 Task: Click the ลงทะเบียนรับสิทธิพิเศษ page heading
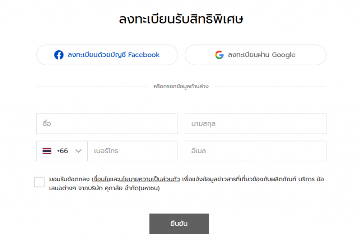click(x=181, y=19)
